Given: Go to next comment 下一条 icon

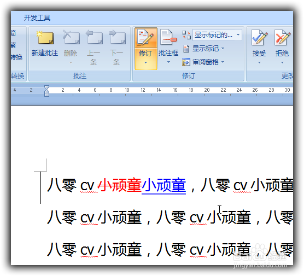Looking at the screenshot, I should pos(117,37).
